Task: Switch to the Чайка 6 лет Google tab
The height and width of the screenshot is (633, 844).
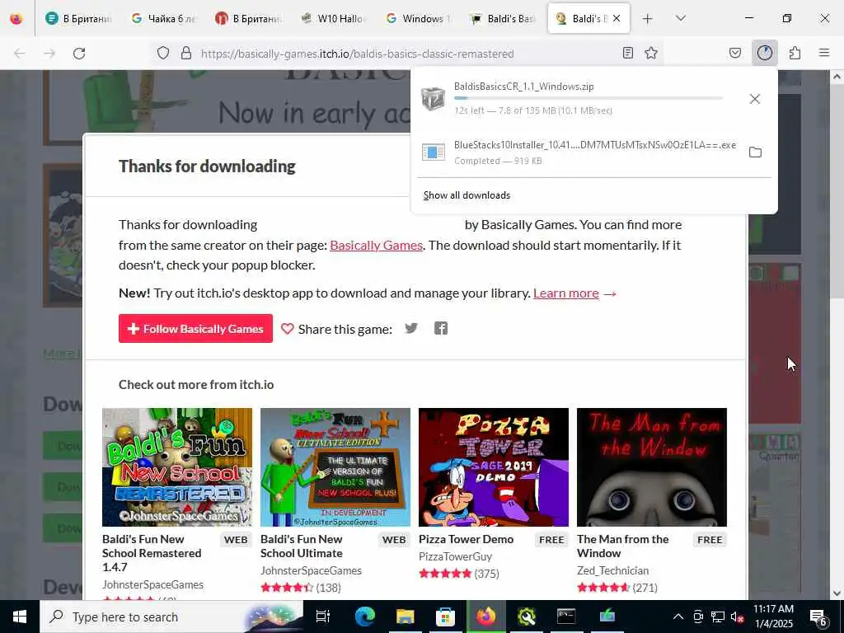Action: point(164,18)
